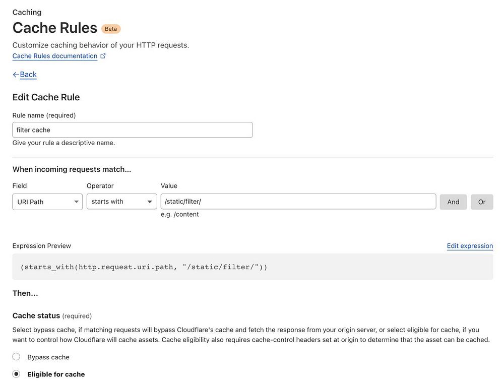Click the Caching breadcrumb text
The image size is (504, 386).
(27, 12)
